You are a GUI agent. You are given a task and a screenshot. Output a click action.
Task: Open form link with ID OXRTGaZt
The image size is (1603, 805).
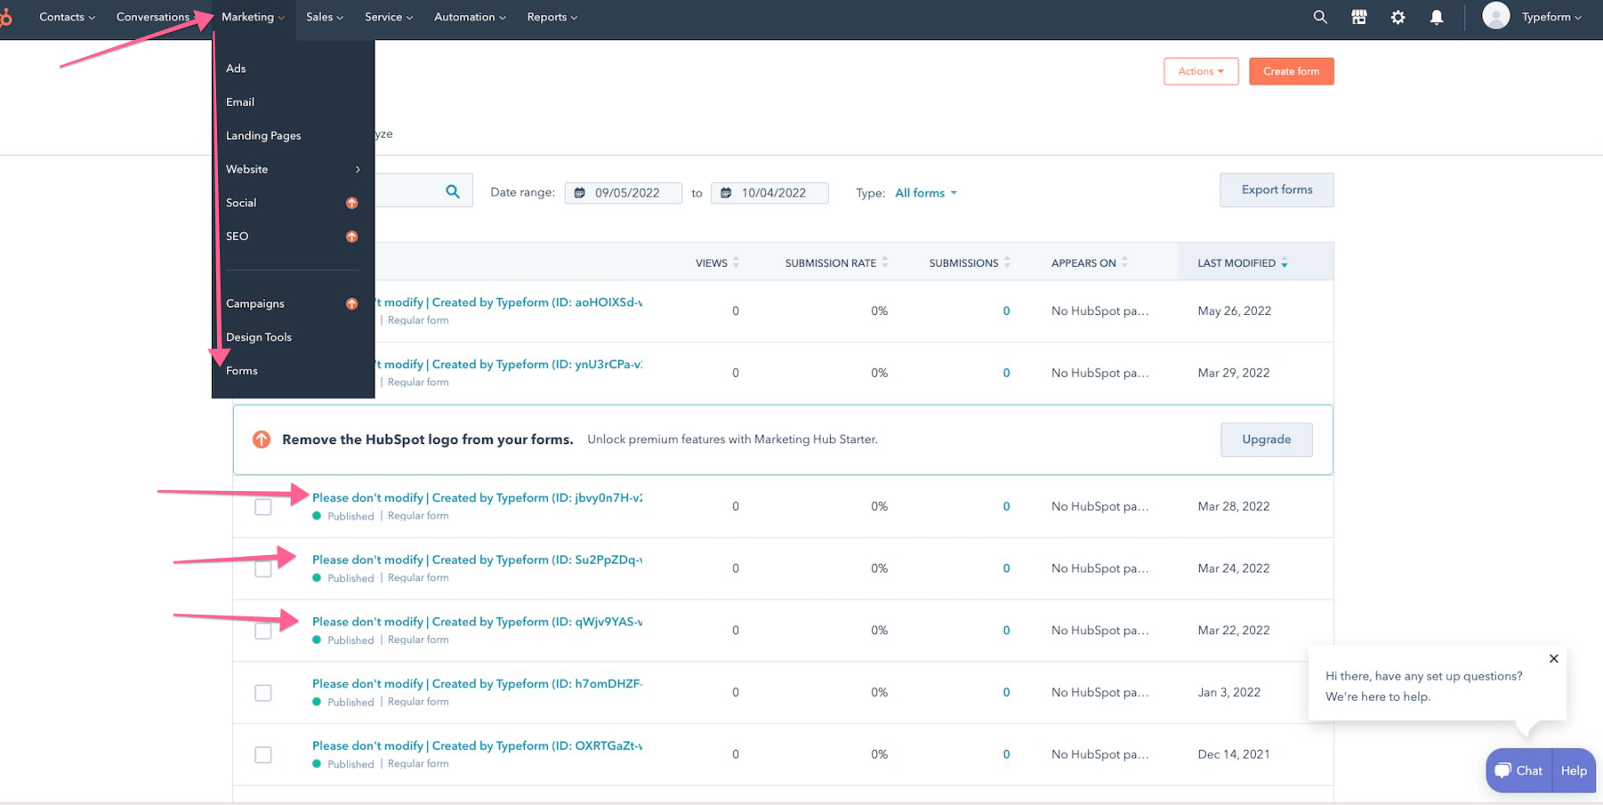pyautogui.click(x=477, y=746)
